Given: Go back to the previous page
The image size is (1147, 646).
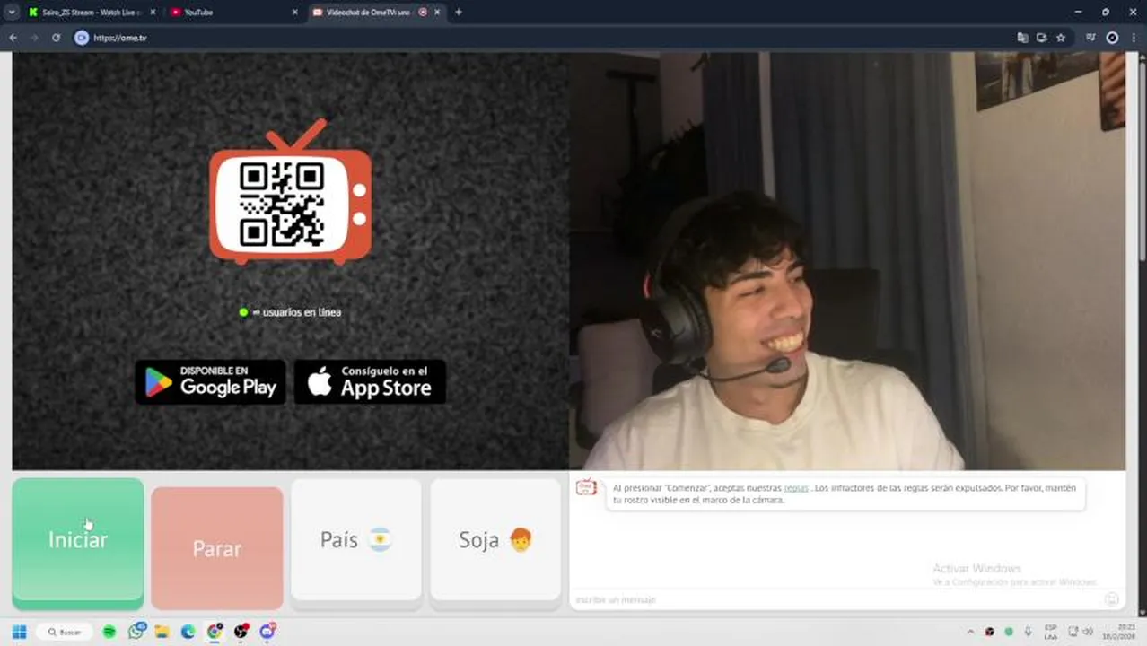Looking at the screenshot, I should click(13, 38).
